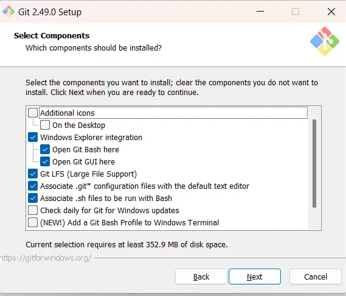Disable Open Git Bash here
Image resolution: width=346 pixels, height=296 pixels.
[45, 149]
